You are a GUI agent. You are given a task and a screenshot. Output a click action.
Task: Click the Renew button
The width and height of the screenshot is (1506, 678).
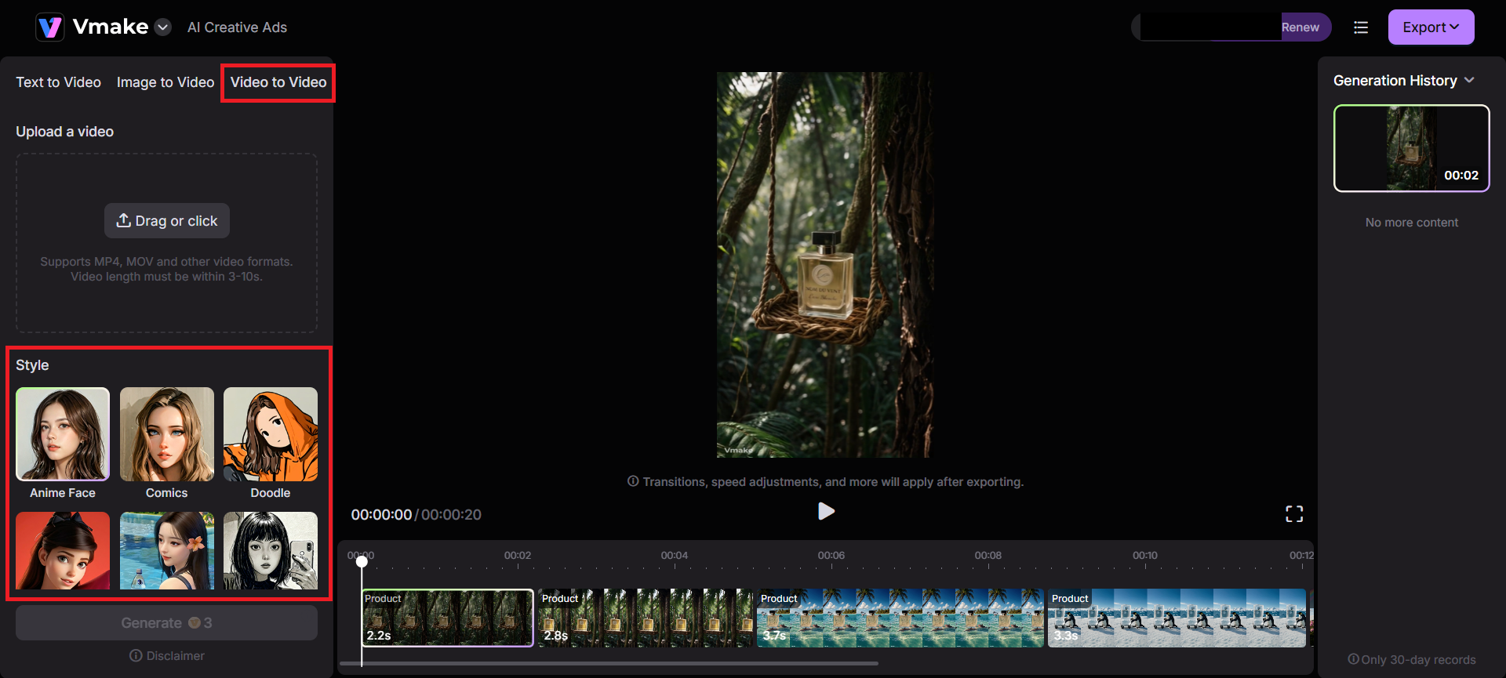pyautogui.click(x=1300, y=27)
